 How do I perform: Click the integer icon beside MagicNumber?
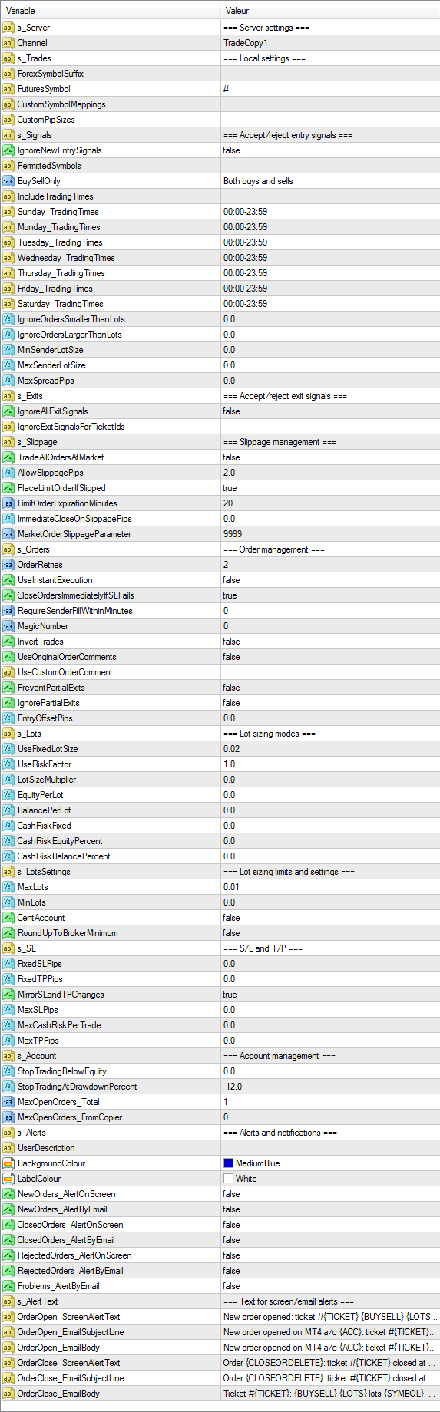pos(8,626)
